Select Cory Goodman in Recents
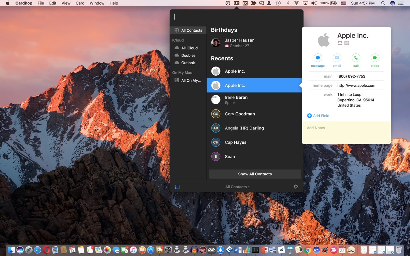Screen dimensions: 410x256 [254, 114]
